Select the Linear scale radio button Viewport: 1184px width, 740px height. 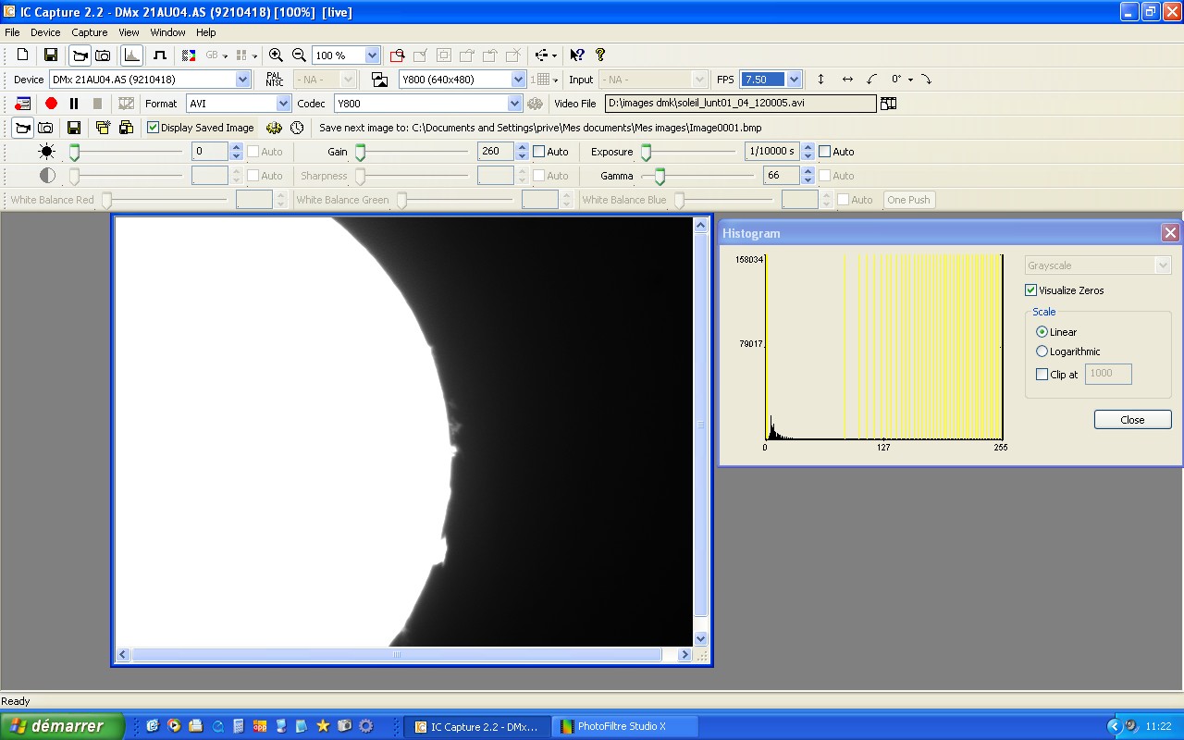tap(1042, 332)
